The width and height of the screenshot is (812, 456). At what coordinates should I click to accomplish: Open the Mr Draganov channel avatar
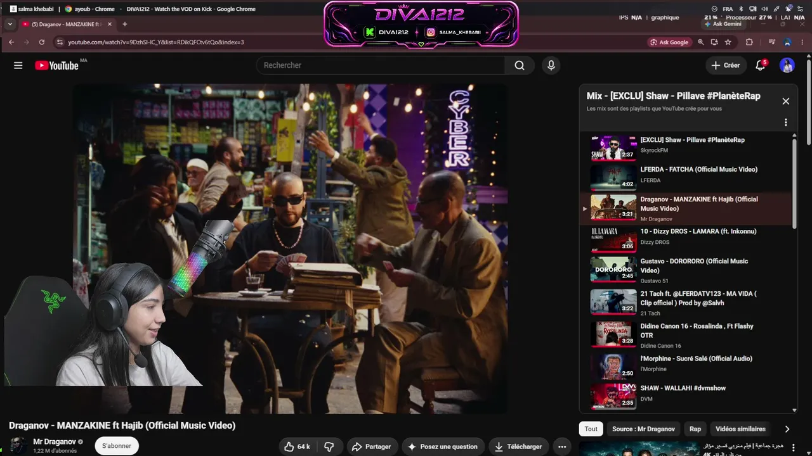18,446
